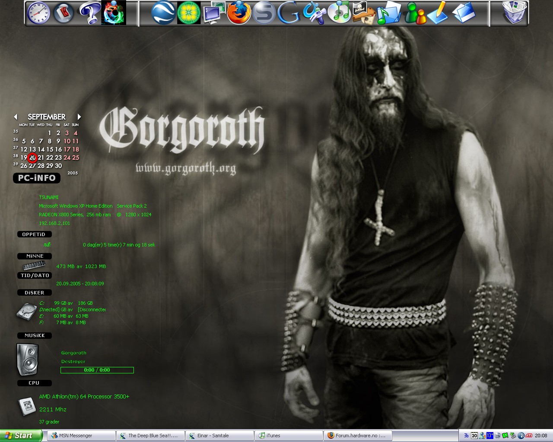Click the 2211 Mhz CPU speed text
Image resolution: width=553 pixels, height=442 pixels.
pyautogui.click(x=53, y=409)
